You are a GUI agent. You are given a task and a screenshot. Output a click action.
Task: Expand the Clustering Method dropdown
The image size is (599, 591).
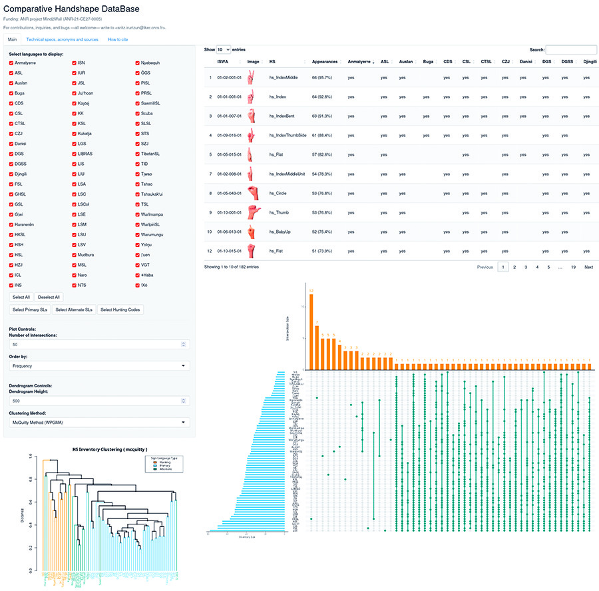pyautogui.click(x=99, y=422)
